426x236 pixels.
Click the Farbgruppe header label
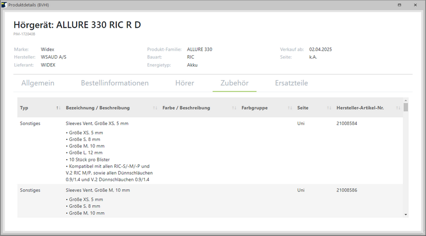pyautogui.click(x=254, y=108)
